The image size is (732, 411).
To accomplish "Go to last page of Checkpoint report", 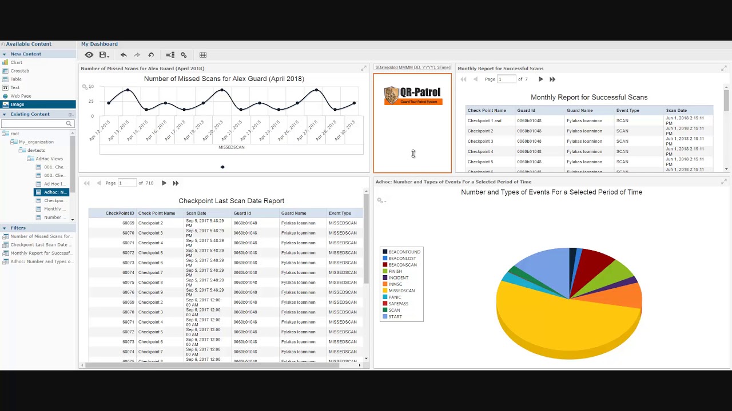I will point(176,183).
